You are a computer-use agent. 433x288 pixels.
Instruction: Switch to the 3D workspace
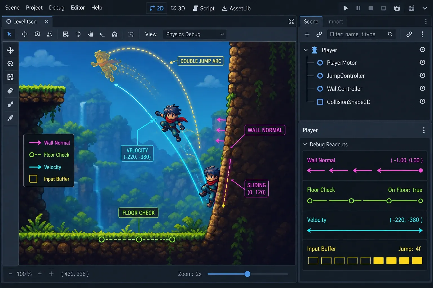pos(178,8)
